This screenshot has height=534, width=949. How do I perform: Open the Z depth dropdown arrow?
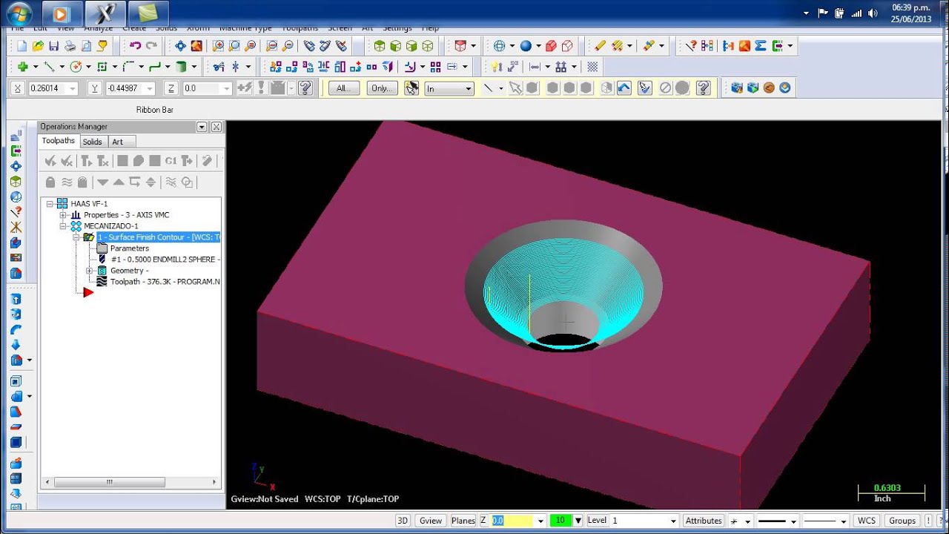pos(541,521)
